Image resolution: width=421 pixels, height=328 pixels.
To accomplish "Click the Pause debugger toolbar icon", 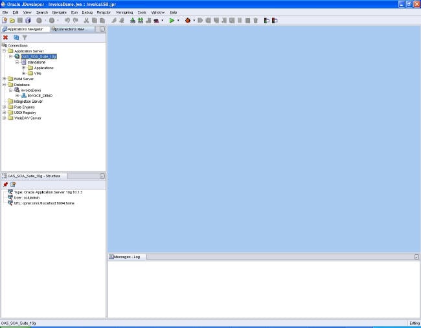I will pos(240,21).
